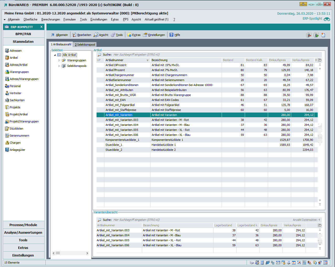This screenshot has width=335, height=267.
Task: Click the column settings icon in Artikel table header
Action: 320,60
